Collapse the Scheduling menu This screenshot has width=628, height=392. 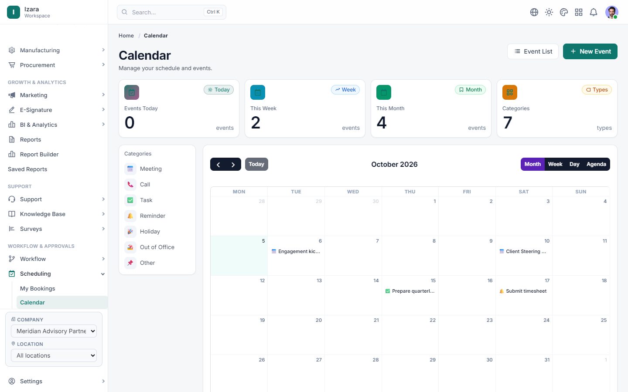click(x=57, y=274)
